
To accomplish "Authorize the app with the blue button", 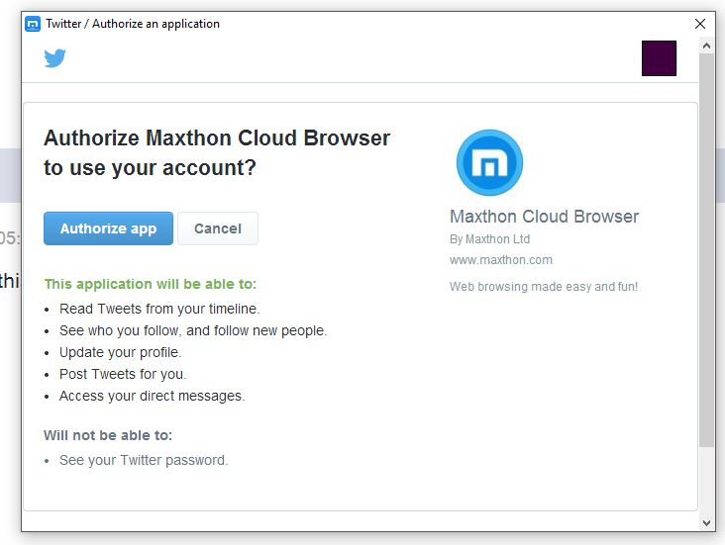I will [x=108, y=228].
